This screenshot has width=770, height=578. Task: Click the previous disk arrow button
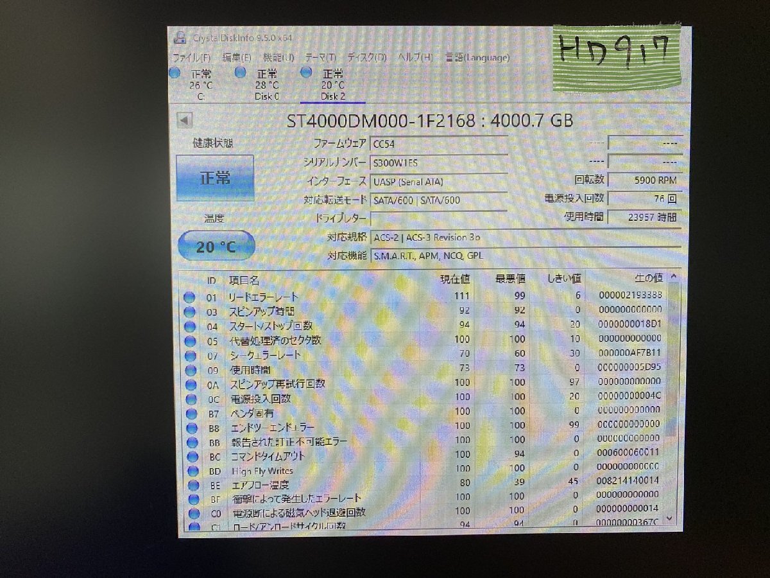[x=185, y=120]
